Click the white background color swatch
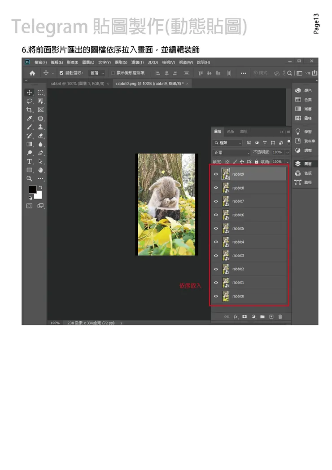332x470 pixels. (x=39, y=196)
